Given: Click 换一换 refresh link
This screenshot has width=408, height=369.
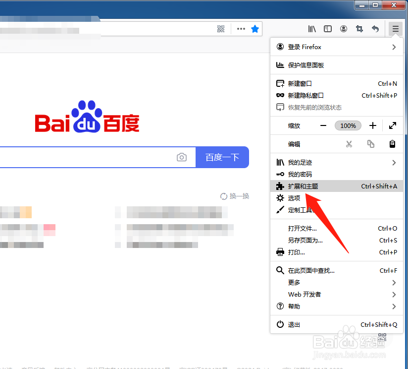Looking at the screenshot, I should (x=235, y=196).
